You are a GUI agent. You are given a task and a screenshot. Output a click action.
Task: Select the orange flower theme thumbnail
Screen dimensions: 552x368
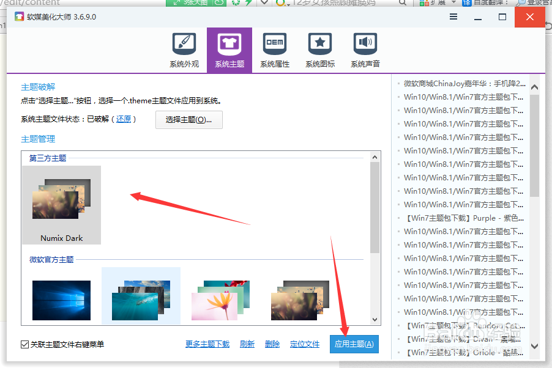click(220, 300)
